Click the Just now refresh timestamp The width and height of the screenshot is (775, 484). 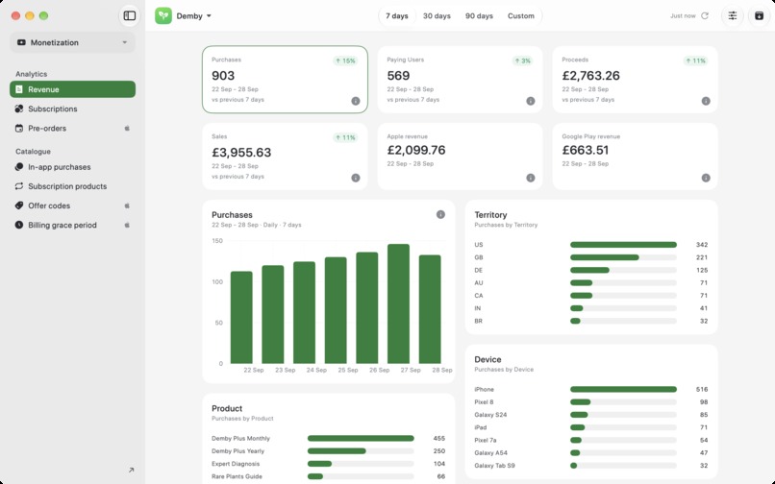(683, 15)
